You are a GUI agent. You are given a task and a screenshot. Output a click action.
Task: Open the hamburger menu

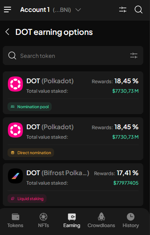click(x=7, y=10)
